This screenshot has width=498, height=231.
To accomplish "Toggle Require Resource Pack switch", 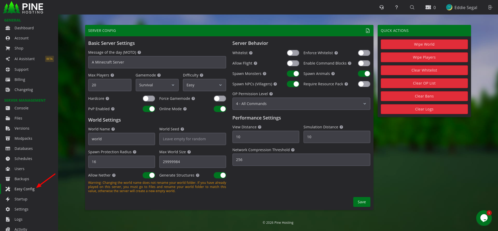I will coord(364,84).
